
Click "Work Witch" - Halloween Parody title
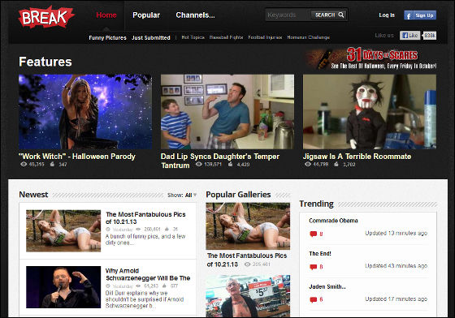pyautogui.click(x=77, y=157)
